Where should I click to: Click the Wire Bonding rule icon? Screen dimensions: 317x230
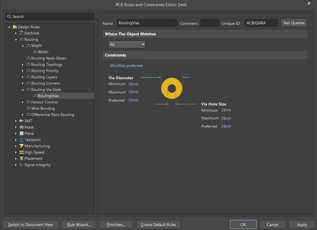coord(28,108)
